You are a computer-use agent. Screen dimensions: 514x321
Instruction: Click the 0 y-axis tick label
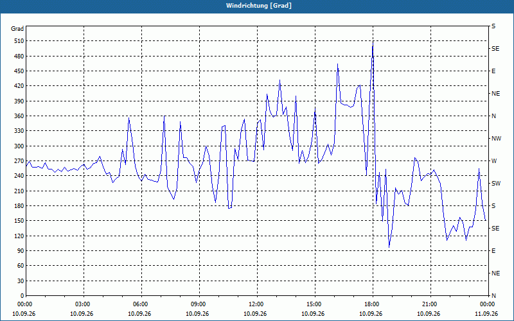tap(22, 296)
